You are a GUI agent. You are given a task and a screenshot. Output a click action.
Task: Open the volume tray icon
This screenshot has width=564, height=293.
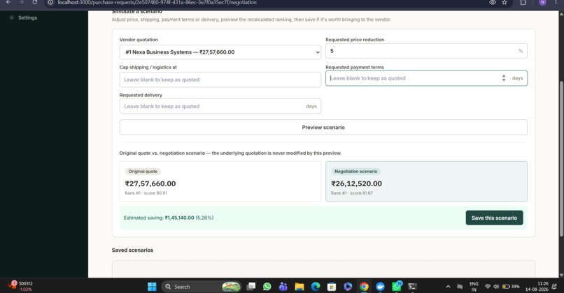click(x=496, y=287)
